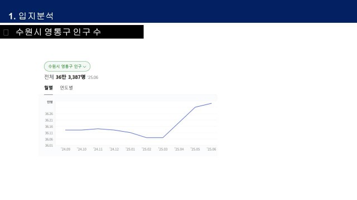Click the 36.21 y-axis value

click(49, 120)
